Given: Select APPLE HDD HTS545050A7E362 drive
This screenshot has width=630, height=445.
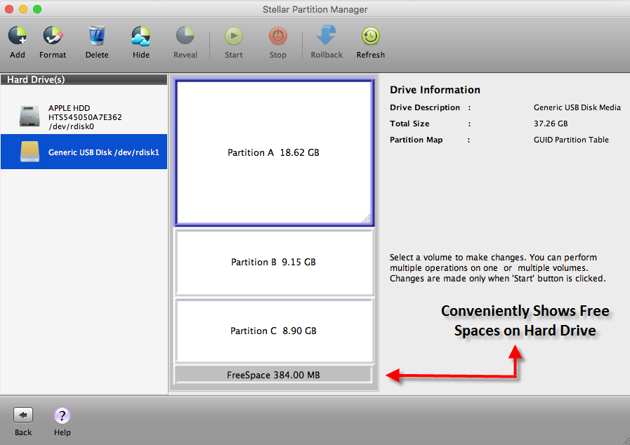Looking at the screenshot, I should tap(84, 117).
